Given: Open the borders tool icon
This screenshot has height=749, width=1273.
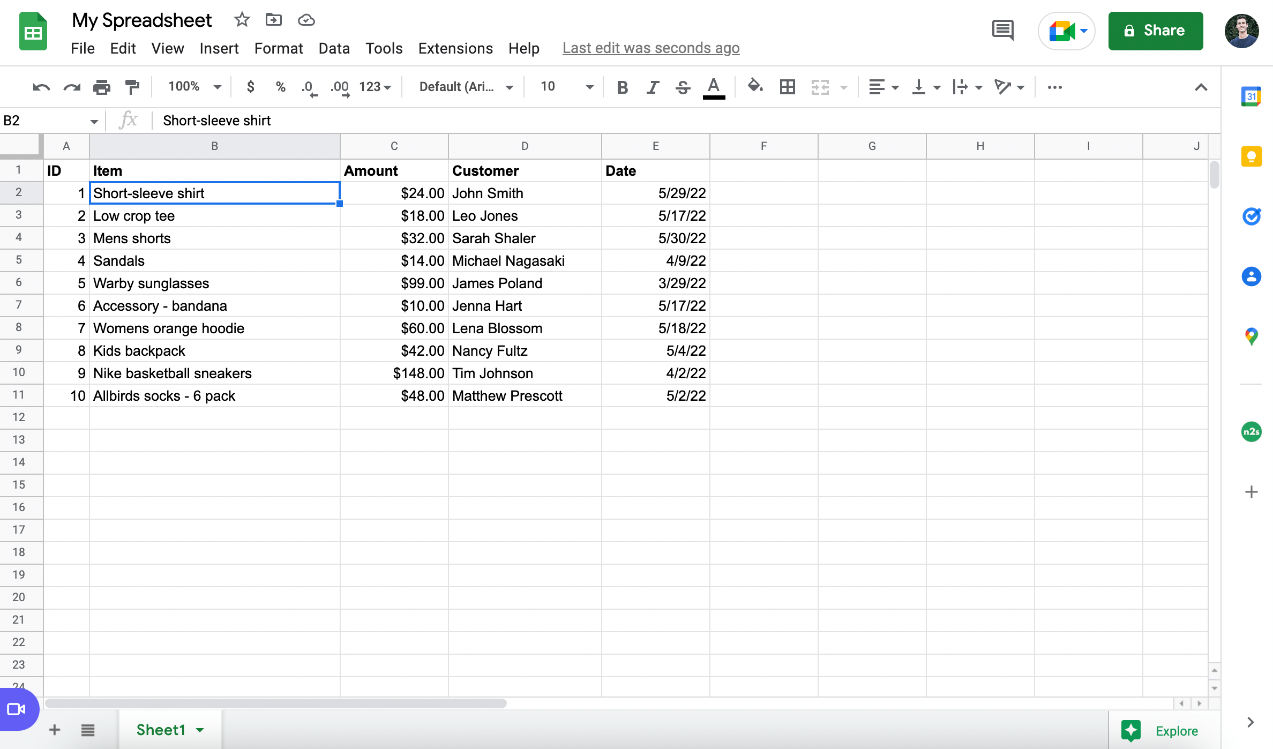Looking at the screenshot, I should pos(787,87).
